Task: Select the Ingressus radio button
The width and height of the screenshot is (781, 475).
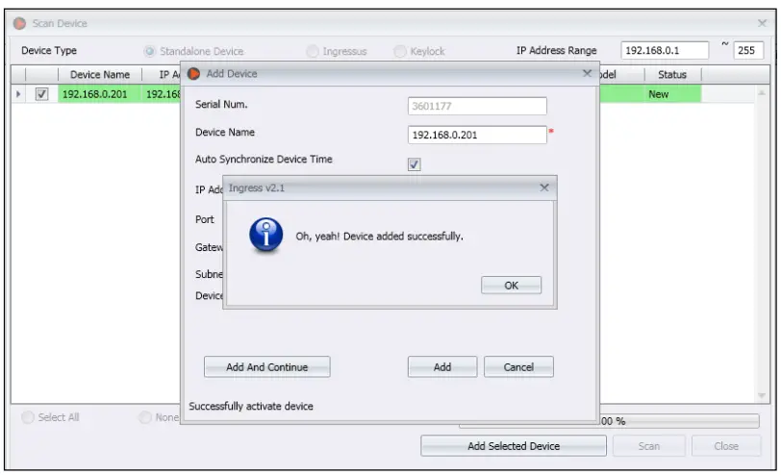Action: [x=313, y=51]
